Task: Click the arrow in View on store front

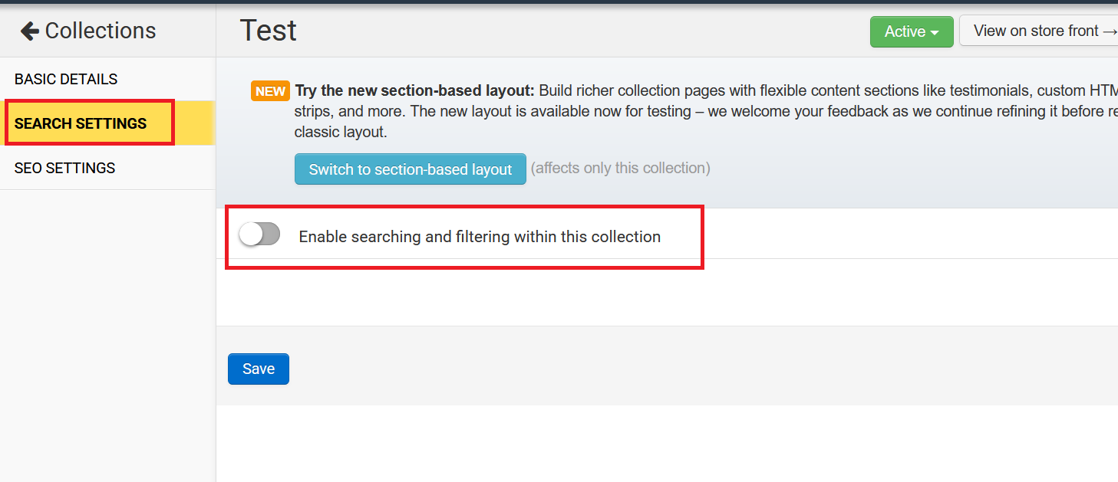Action: (1109, 31)
